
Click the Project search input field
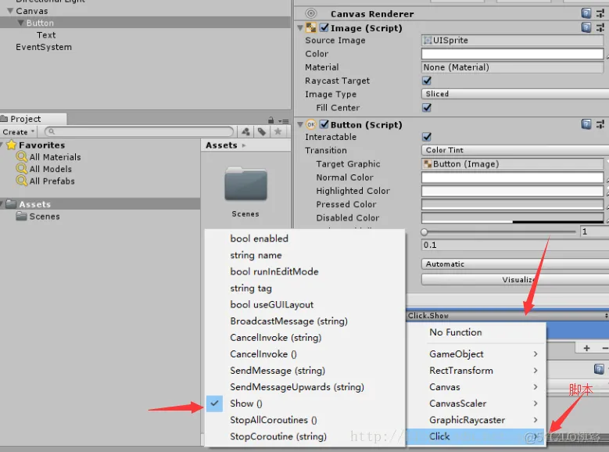pyautogui.click(x=139, y=131)
